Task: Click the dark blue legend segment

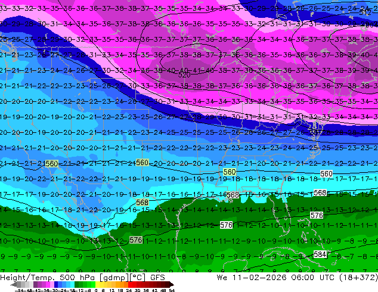Action: pos(56,285)
